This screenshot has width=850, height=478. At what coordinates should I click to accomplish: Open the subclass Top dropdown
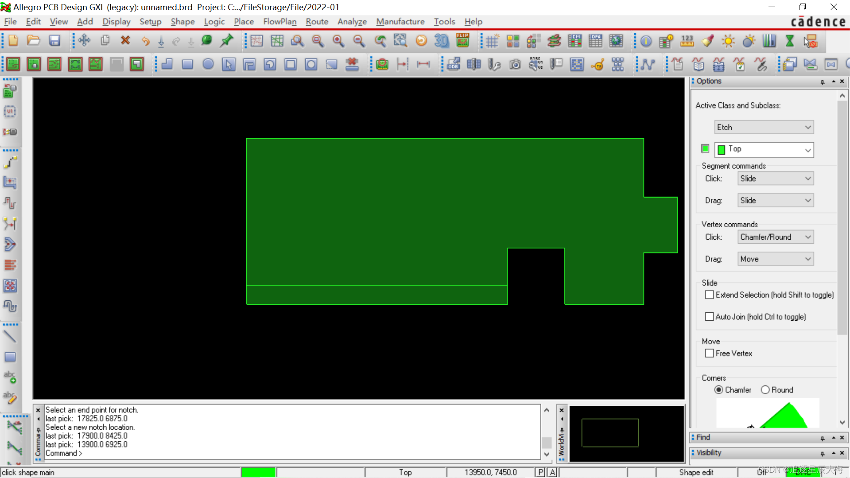click(764, 149)
